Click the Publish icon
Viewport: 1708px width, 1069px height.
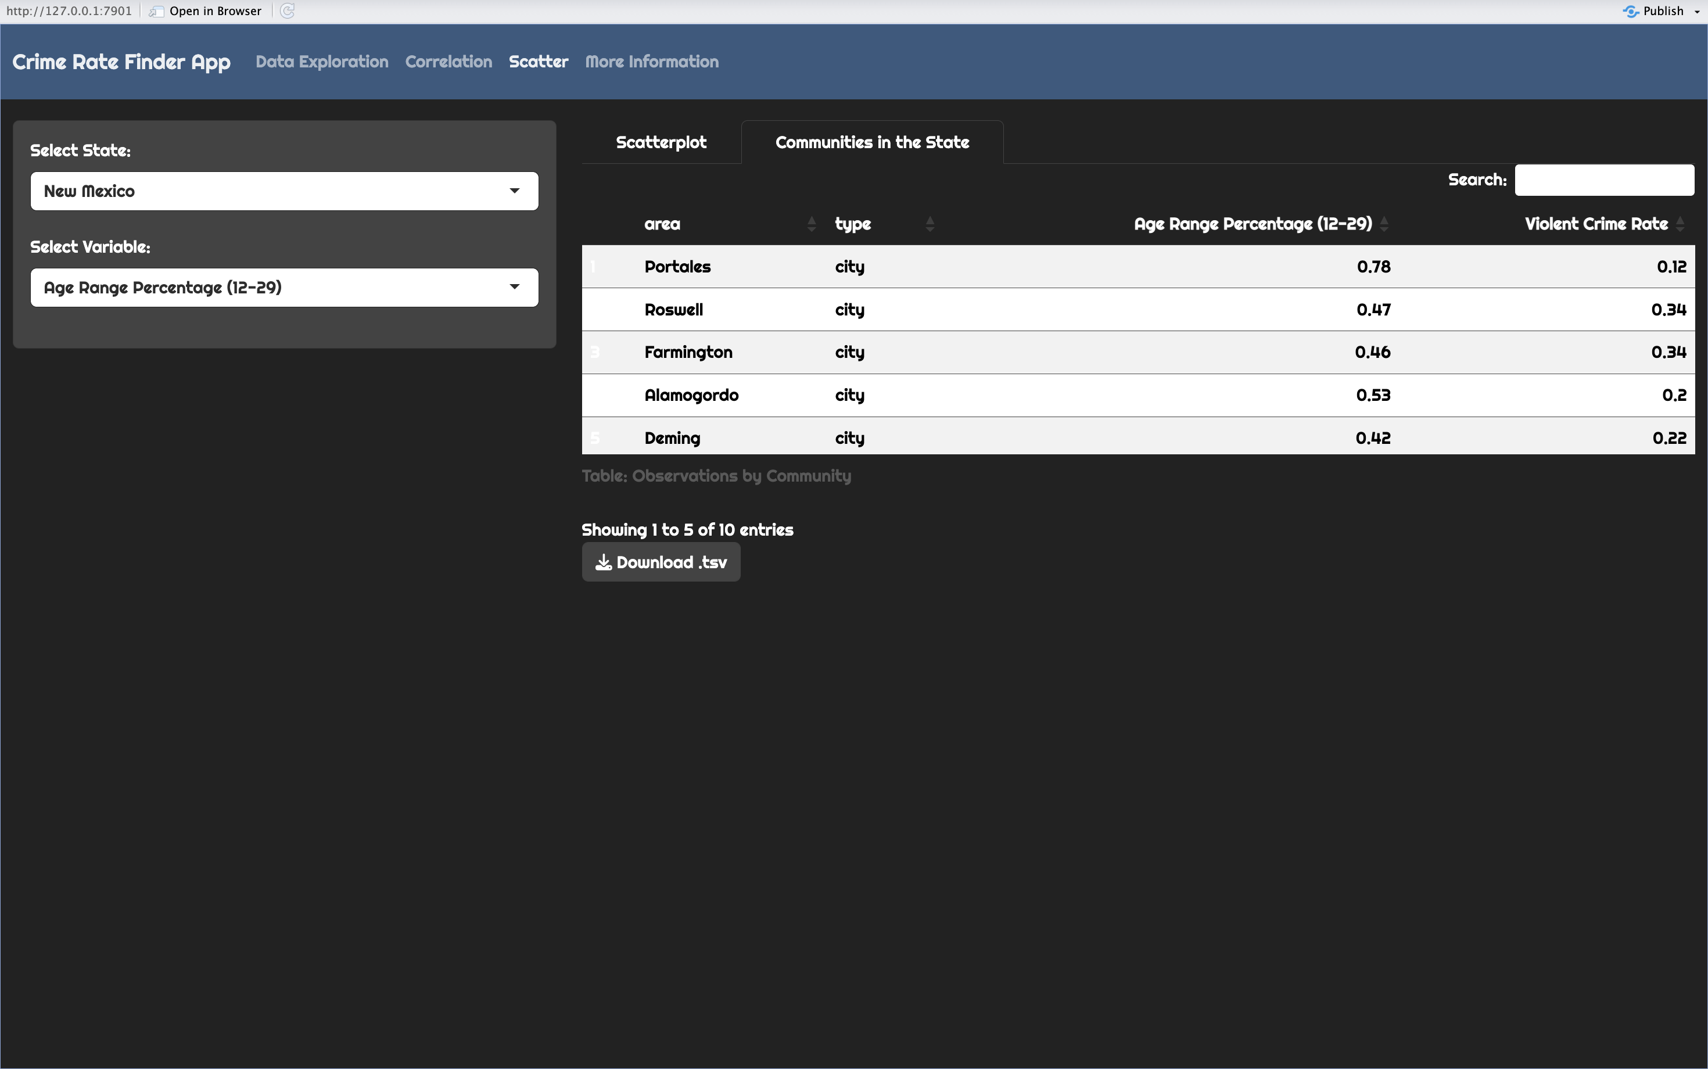click(x=1631, y=11)
